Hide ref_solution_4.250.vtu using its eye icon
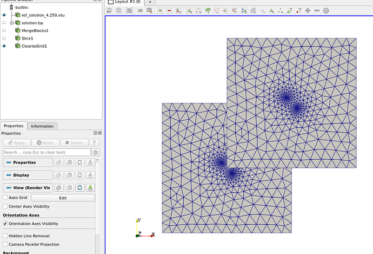The height and width of the screenshot is (254, 373). (x=4, y=15)
